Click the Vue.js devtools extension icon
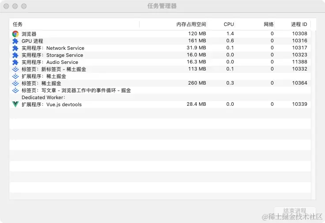The image size is (325, 223). (x=15, y=104)
